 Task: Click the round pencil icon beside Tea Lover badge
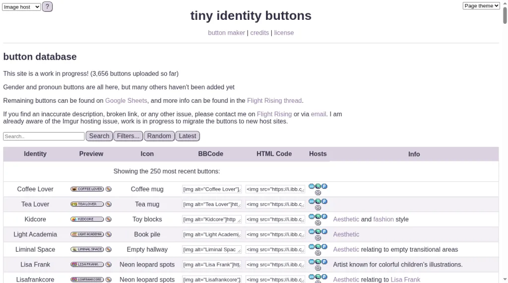109,204
